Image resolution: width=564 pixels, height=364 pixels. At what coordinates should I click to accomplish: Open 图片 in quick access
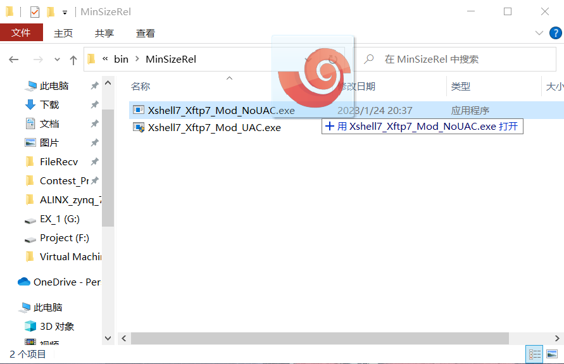(49, 143)
